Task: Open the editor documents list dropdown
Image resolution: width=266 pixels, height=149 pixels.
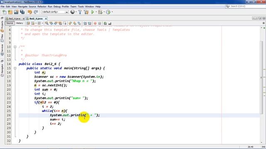Action: [x=260, y=18]
